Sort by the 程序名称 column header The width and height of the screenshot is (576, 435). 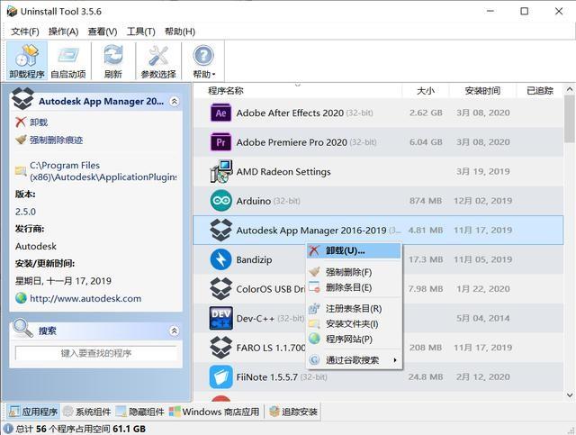pyautogui.click(x=298, y=90)
